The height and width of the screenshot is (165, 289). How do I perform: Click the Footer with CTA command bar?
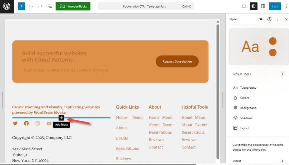[x=146, y=6]
